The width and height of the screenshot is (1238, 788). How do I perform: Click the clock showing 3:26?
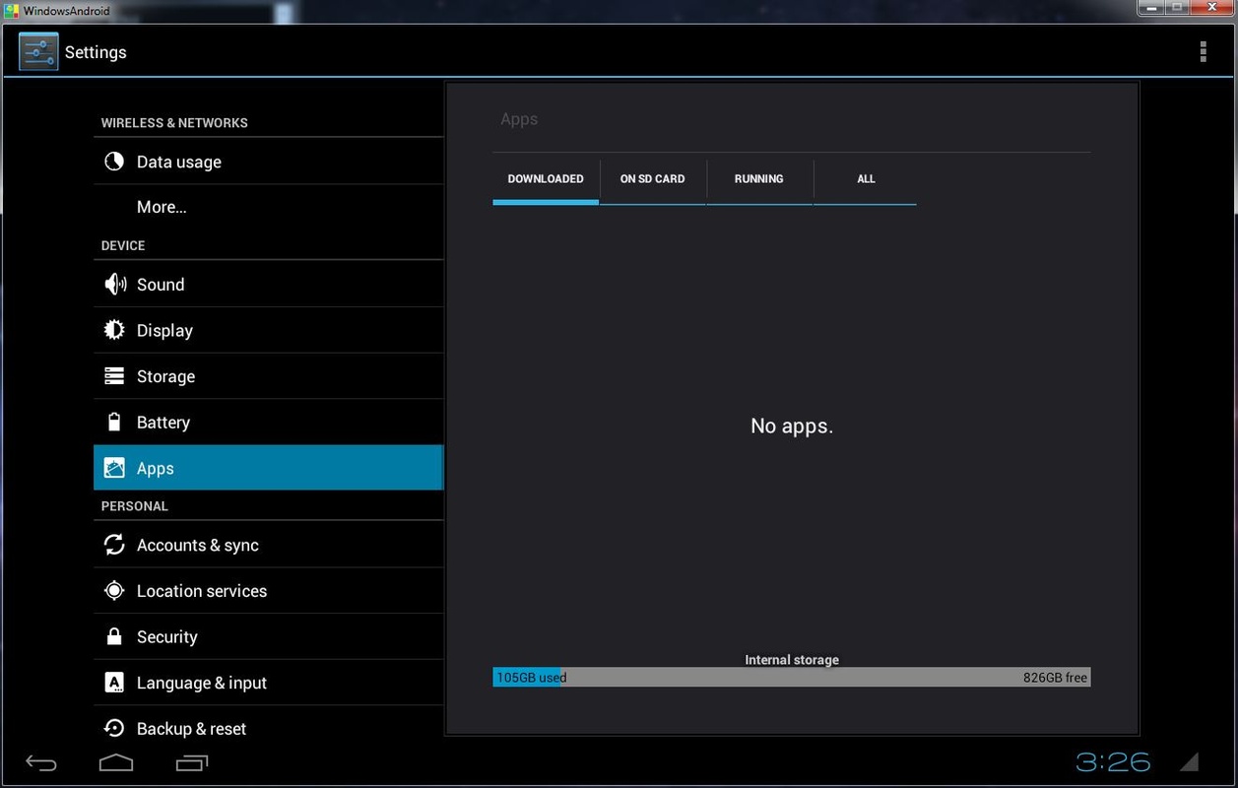(1113, 761)
